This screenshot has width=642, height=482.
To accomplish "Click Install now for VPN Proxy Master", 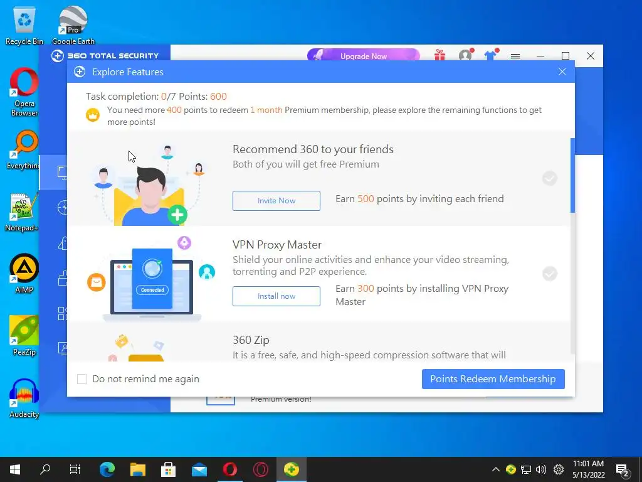I will click(276, 296).
